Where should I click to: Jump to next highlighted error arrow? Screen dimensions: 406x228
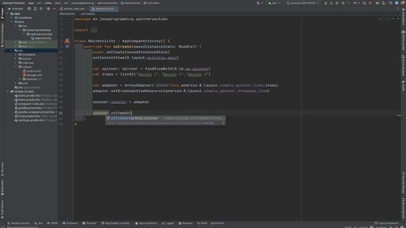coord(398,18)
